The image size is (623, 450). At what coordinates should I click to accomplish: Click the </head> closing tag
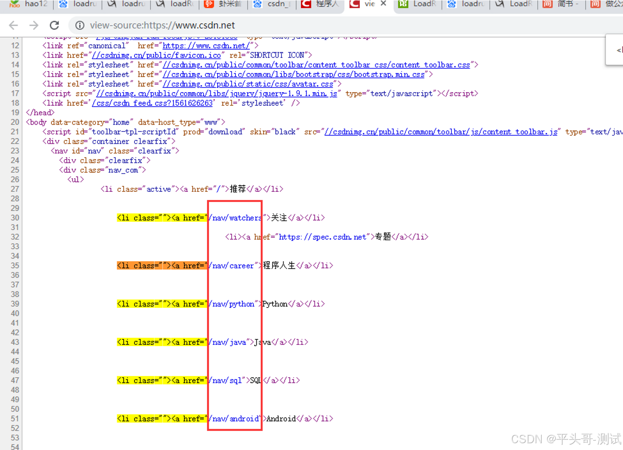(40, 113)
